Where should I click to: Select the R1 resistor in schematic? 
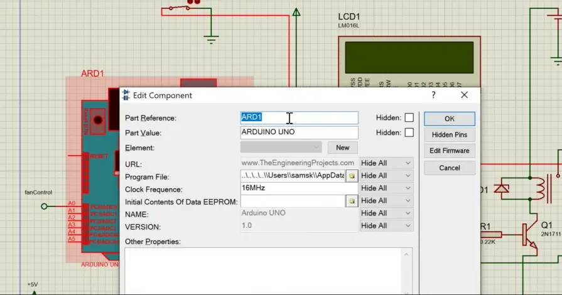490,235
